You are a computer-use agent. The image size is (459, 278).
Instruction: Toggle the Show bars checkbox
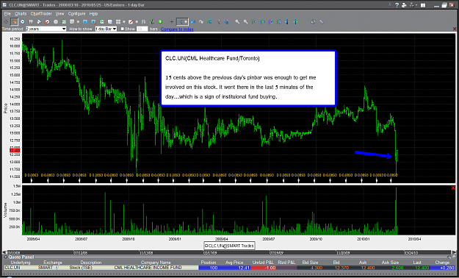click(x=123, y=29)
